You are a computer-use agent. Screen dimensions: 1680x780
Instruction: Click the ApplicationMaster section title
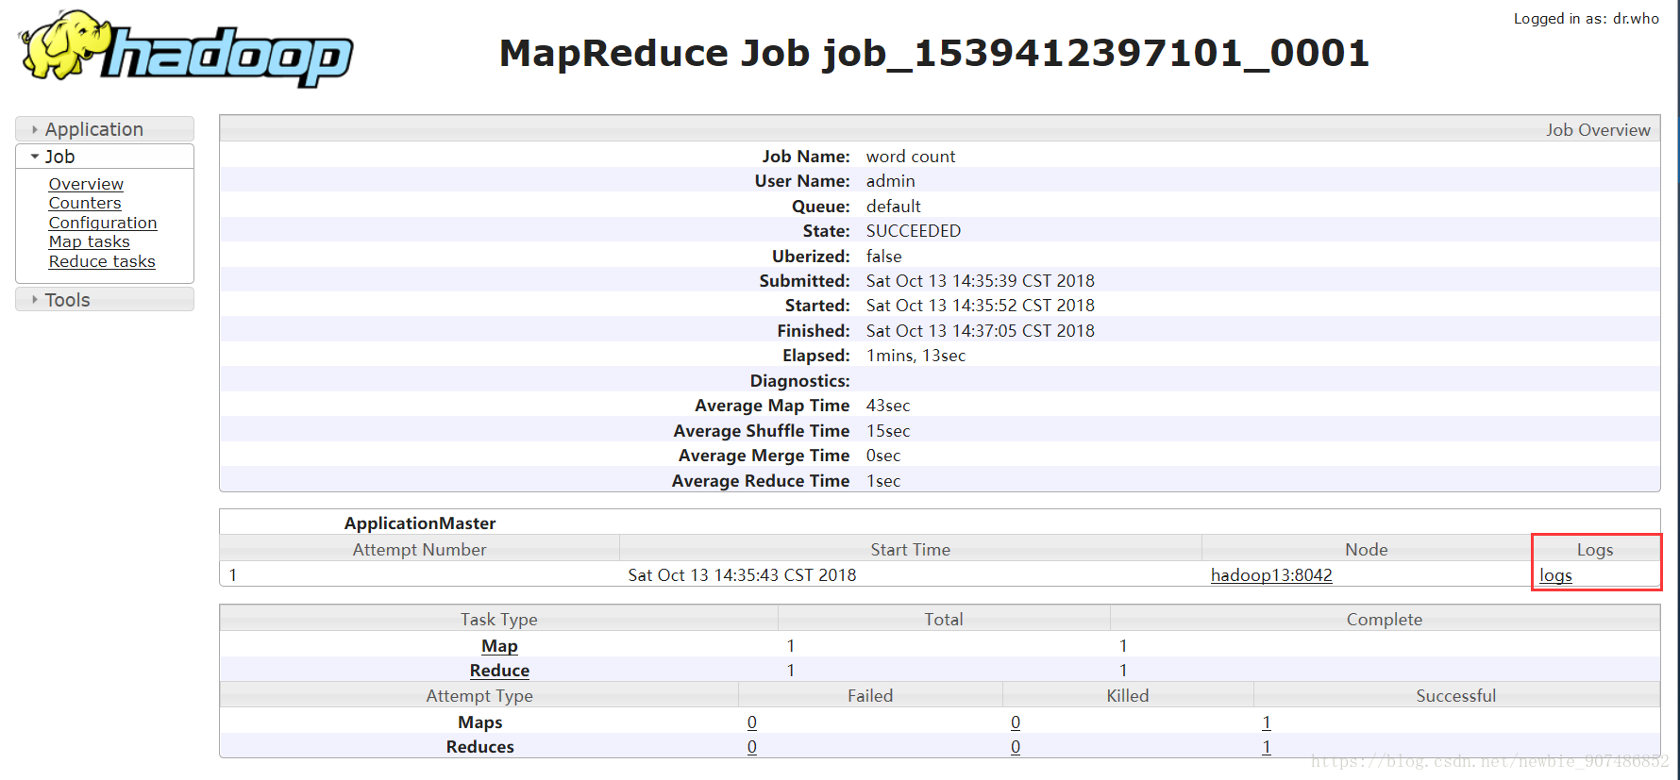[x=420, y=523]
